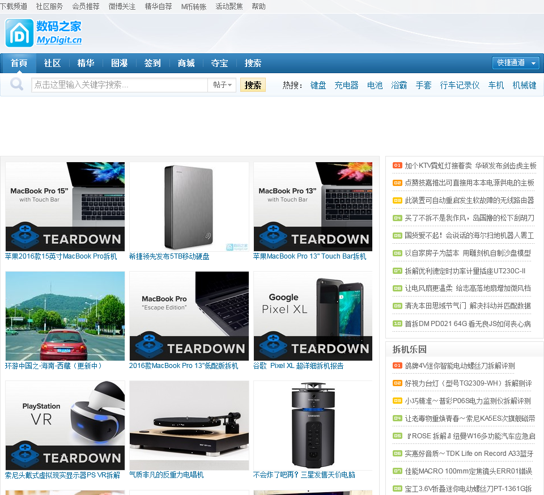Open the 精华 navigation tab

point(86,63)
